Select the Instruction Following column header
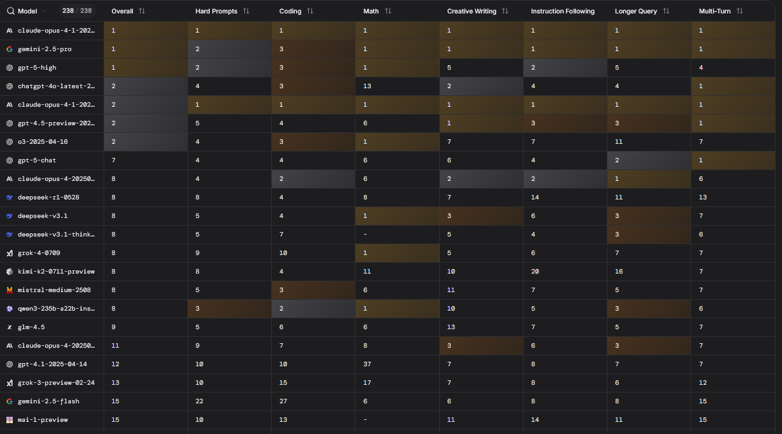This screenshot has width=782, height=434. pyautogui.click(x=563, y=10)
